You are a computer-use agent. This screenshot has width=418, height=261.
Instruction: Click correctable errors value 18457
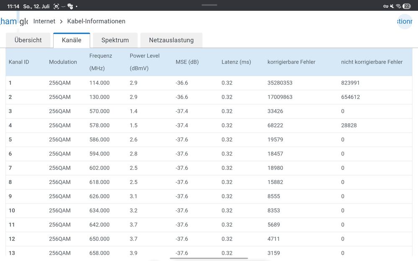(x=275, y=154)
